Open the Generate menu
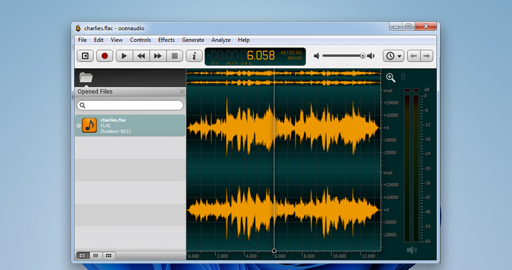Viewport: 512px width, 270px height. (x=193, y=40)
